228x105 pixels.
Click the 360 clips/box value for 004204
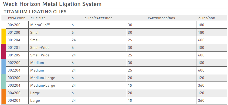(x=201, y=101)
